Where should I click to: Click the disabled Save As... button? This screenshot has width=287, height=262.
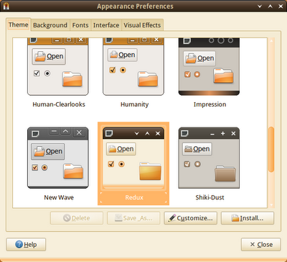[133, 218]
